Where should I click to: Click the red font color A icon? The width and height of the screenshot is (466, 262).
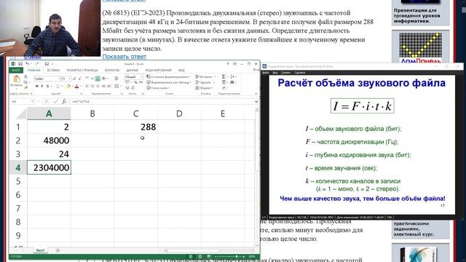76,86
